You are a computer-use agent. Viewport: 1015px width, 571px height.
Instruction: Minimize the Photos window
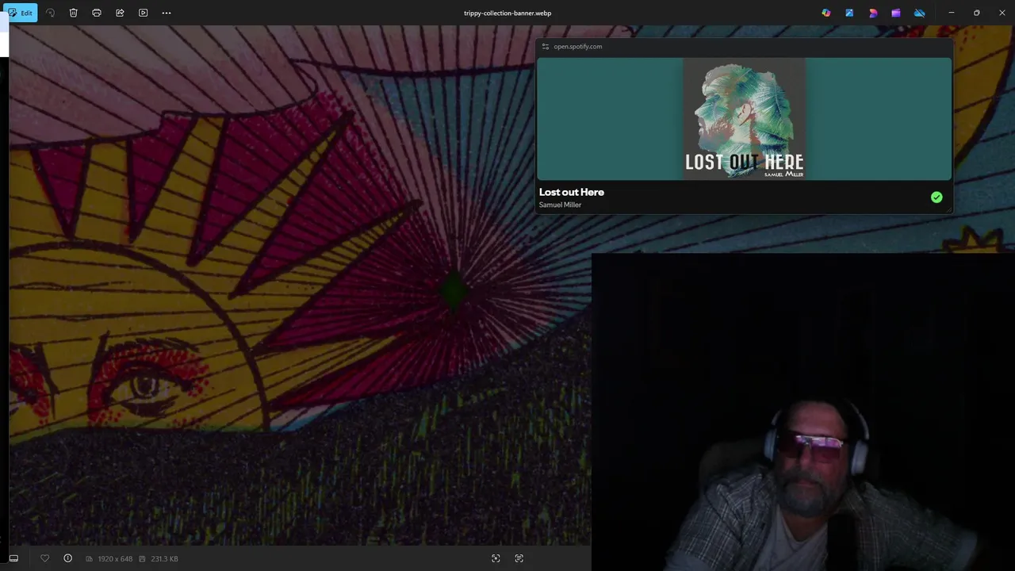[x=952, y=13]
